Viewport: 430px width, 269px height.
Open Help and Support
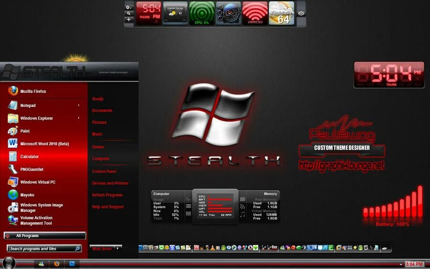pos(108,207)
